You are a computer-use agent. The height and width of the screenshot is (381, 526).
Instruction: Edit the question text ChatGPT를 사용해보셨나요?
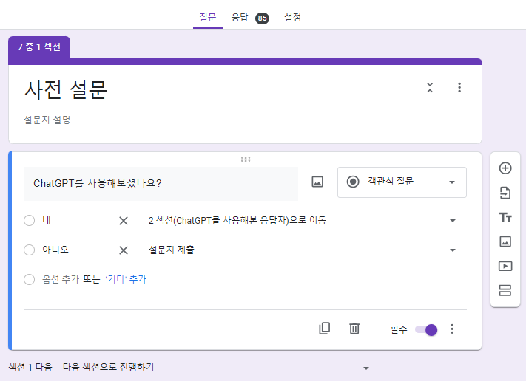(161, 183)
